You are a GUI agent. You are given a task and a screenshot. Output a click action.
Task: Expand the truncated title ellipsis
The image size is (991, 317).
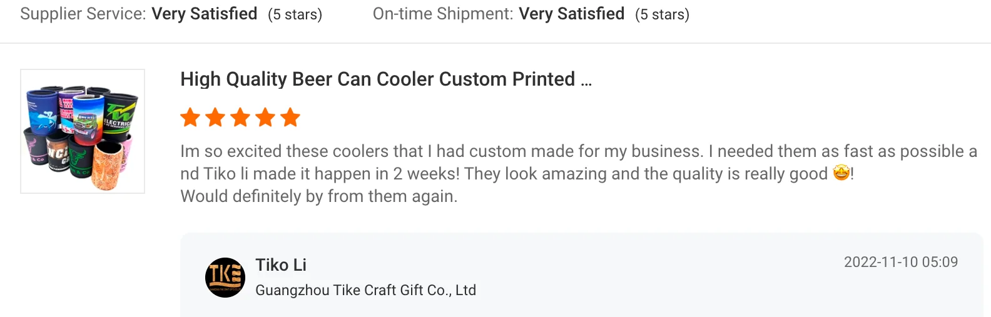tap(586, 81)
